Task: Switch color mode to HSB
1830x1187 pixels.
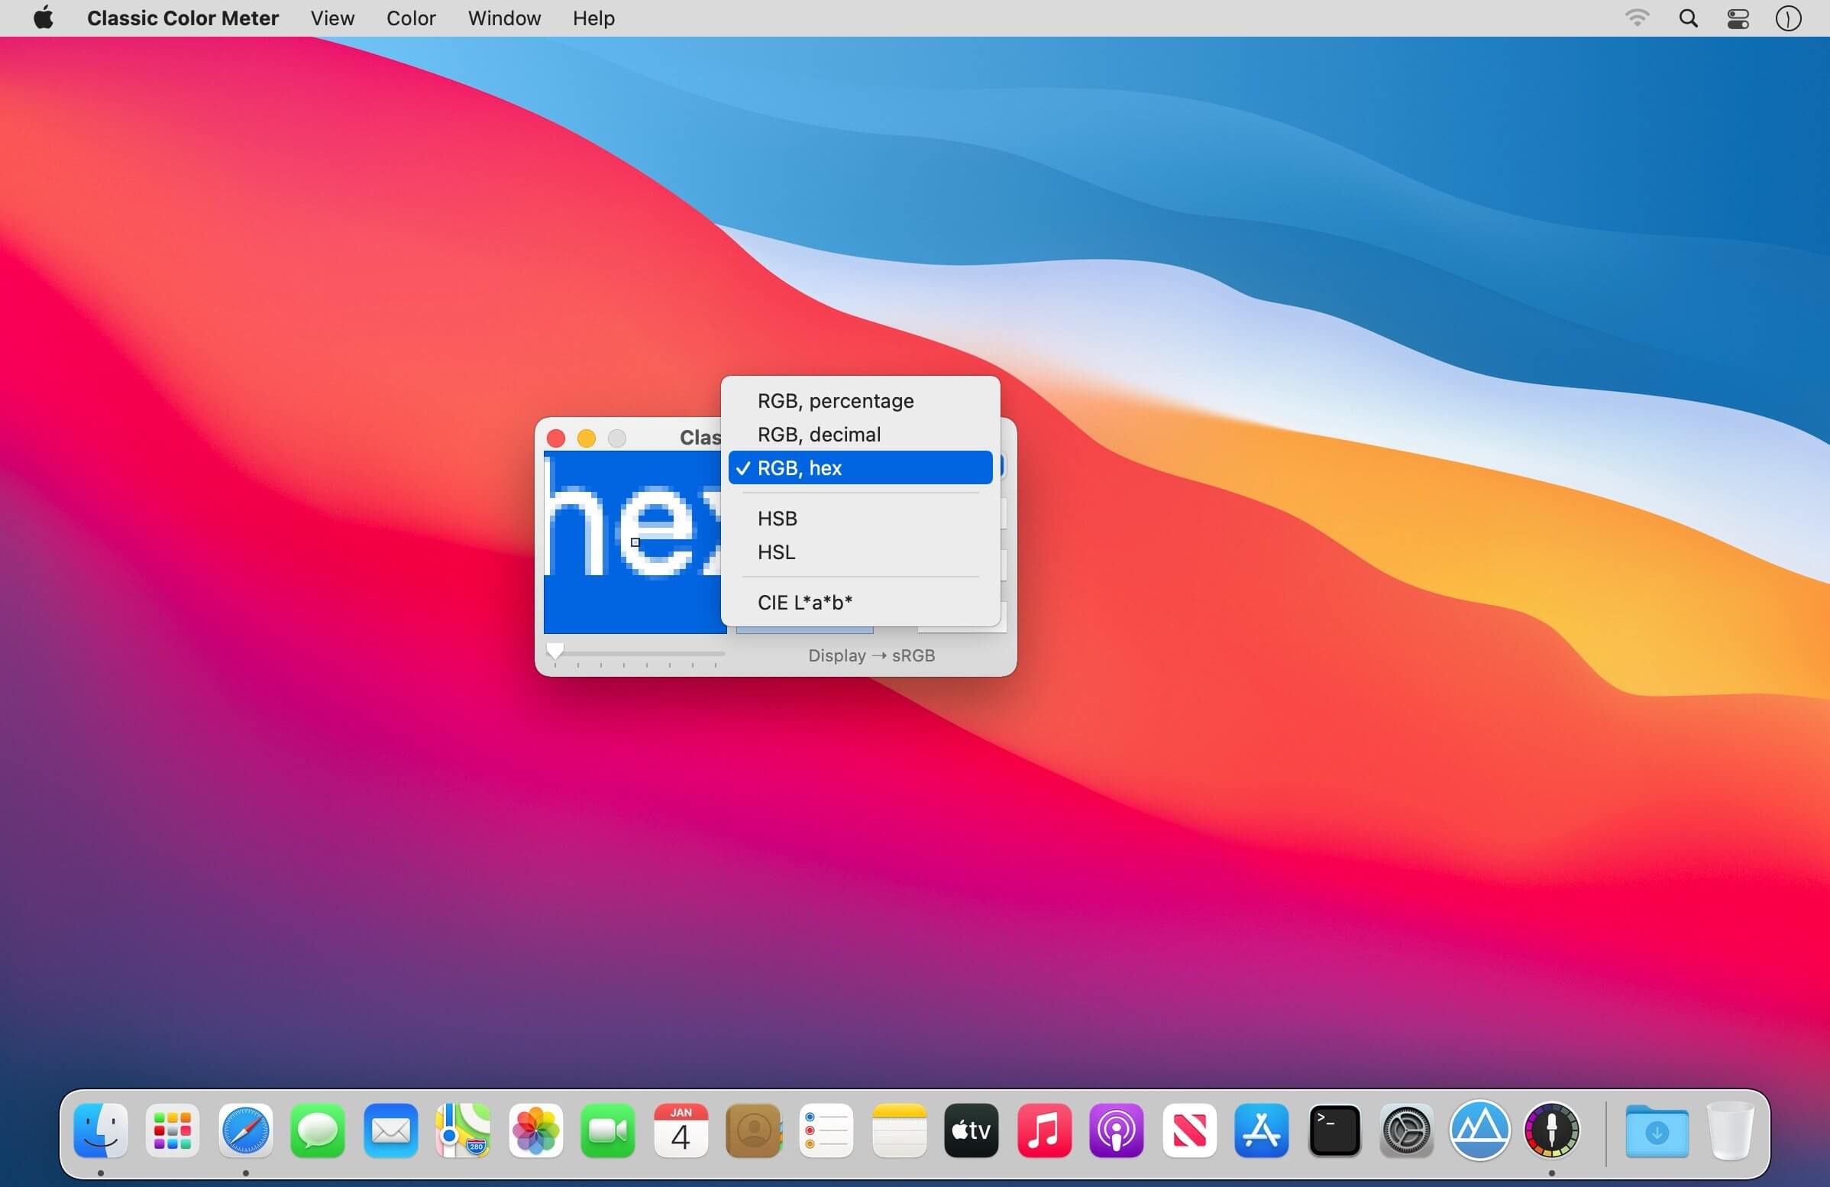Action: pos(777,519)
